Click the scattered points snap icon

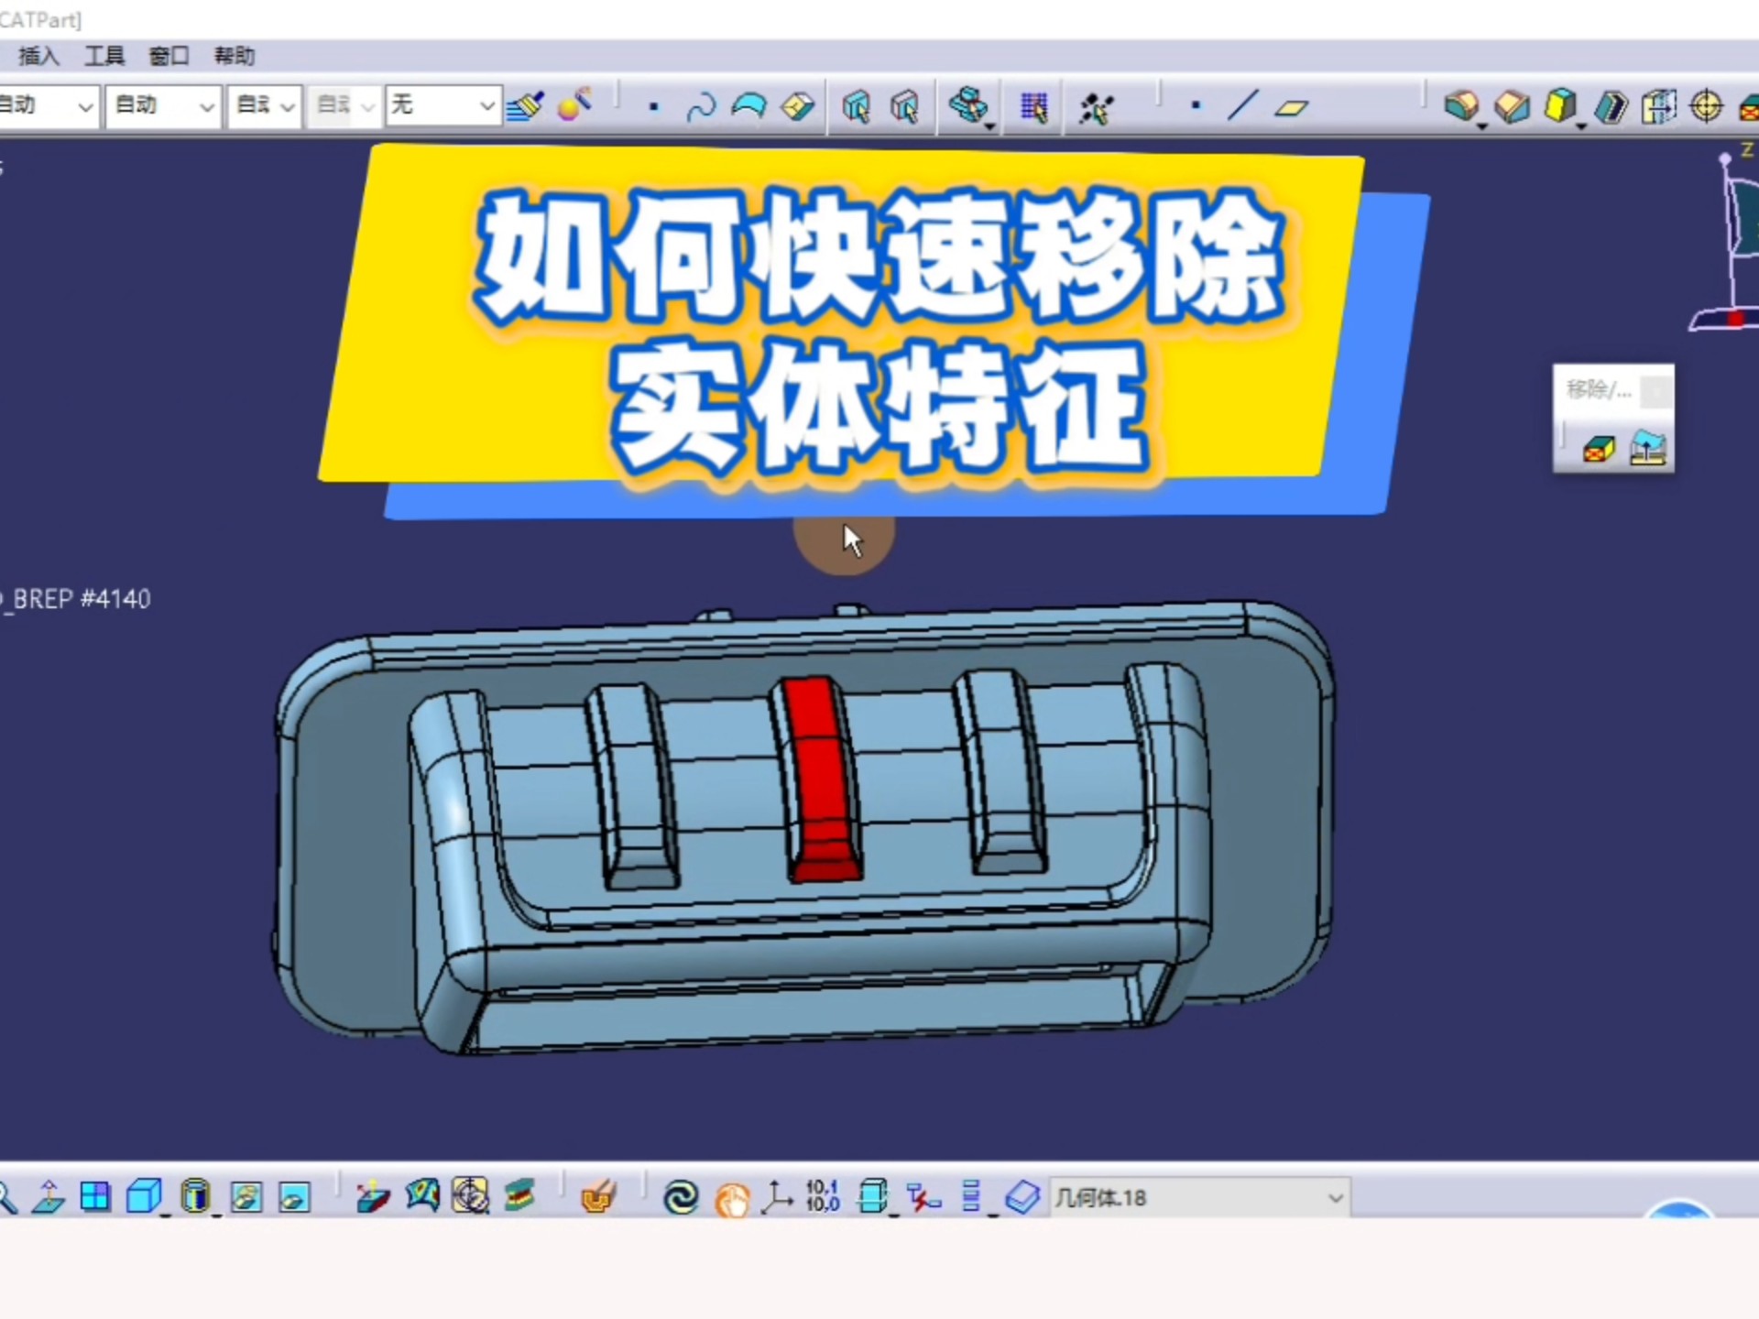(1096, 108)
